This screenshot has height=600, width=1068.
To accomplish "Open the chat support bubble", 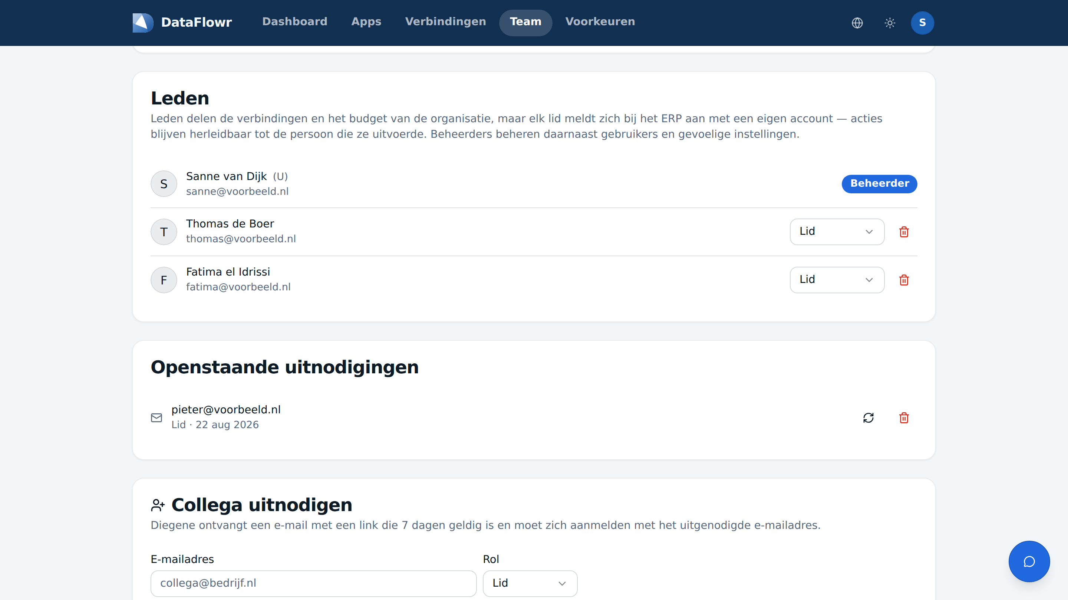I will click(1029, 561).
